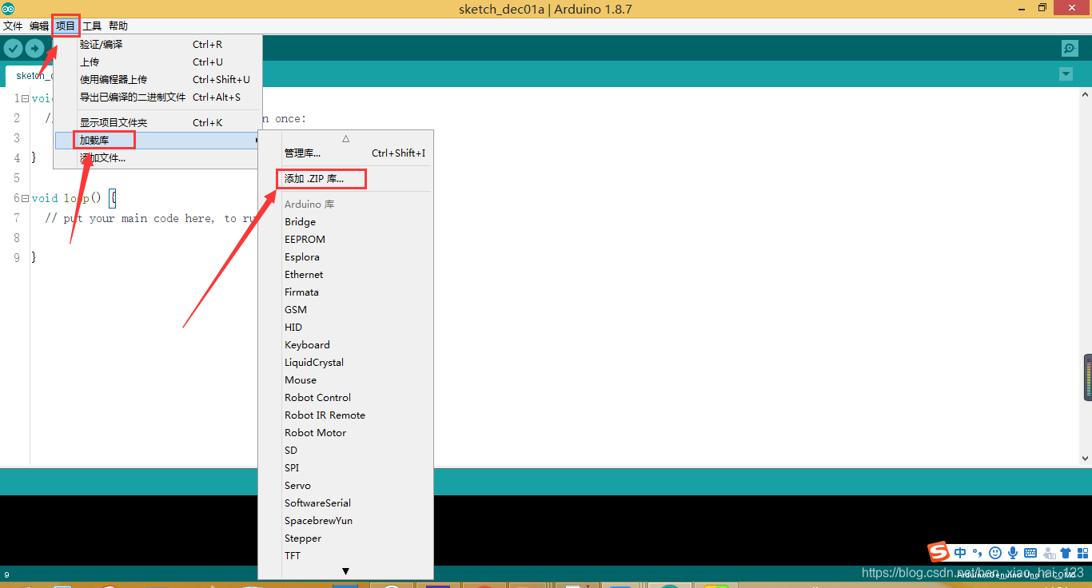Click the Arduino logo in title bar

8,9
